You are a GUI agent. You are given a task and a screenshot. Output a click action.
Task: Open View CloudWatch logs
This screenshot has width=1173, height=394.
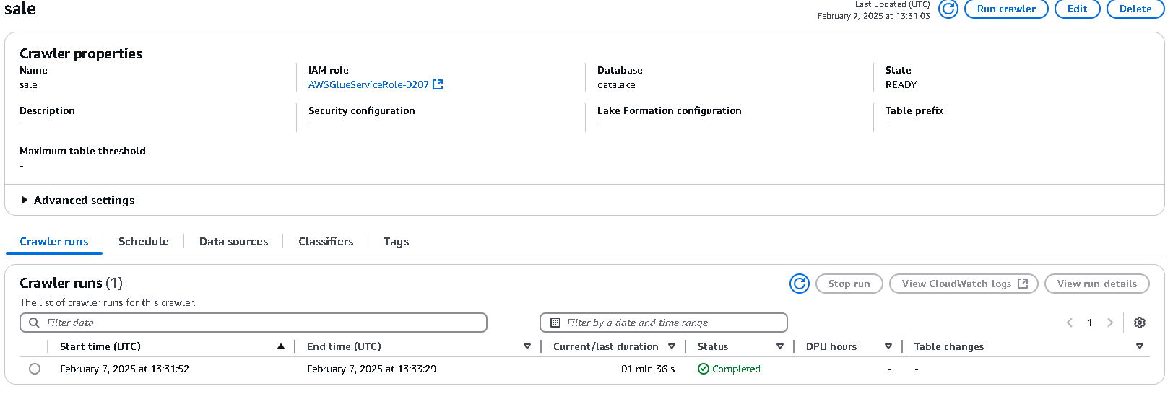[x=964, y=284]
